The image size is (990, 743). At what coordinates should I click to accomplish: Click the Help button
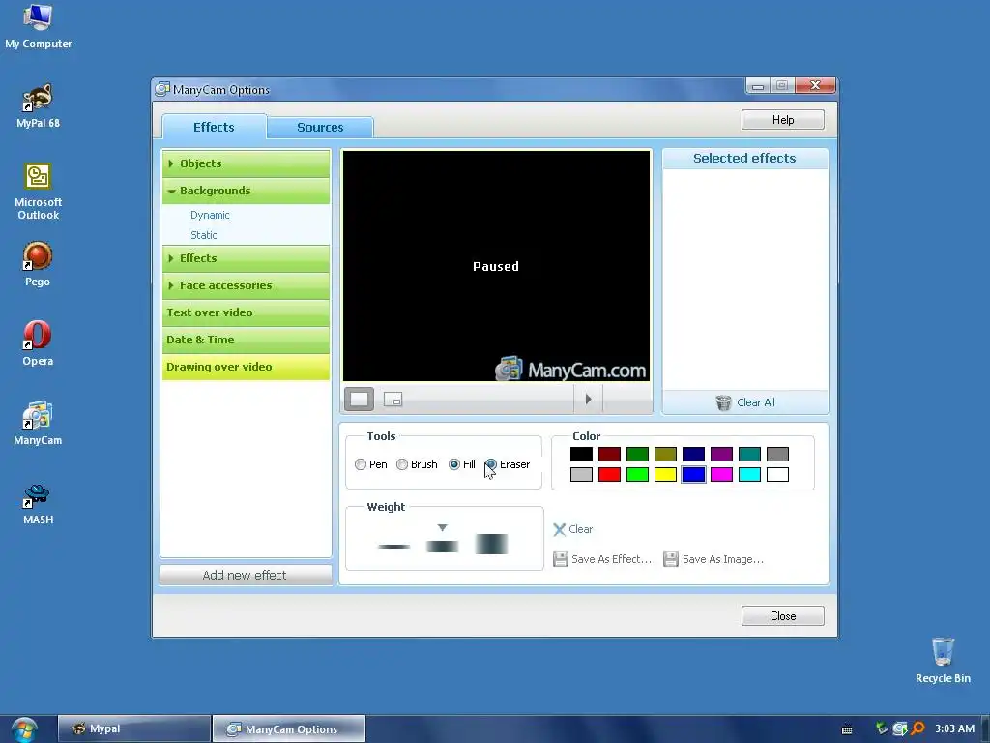[783, 120]
